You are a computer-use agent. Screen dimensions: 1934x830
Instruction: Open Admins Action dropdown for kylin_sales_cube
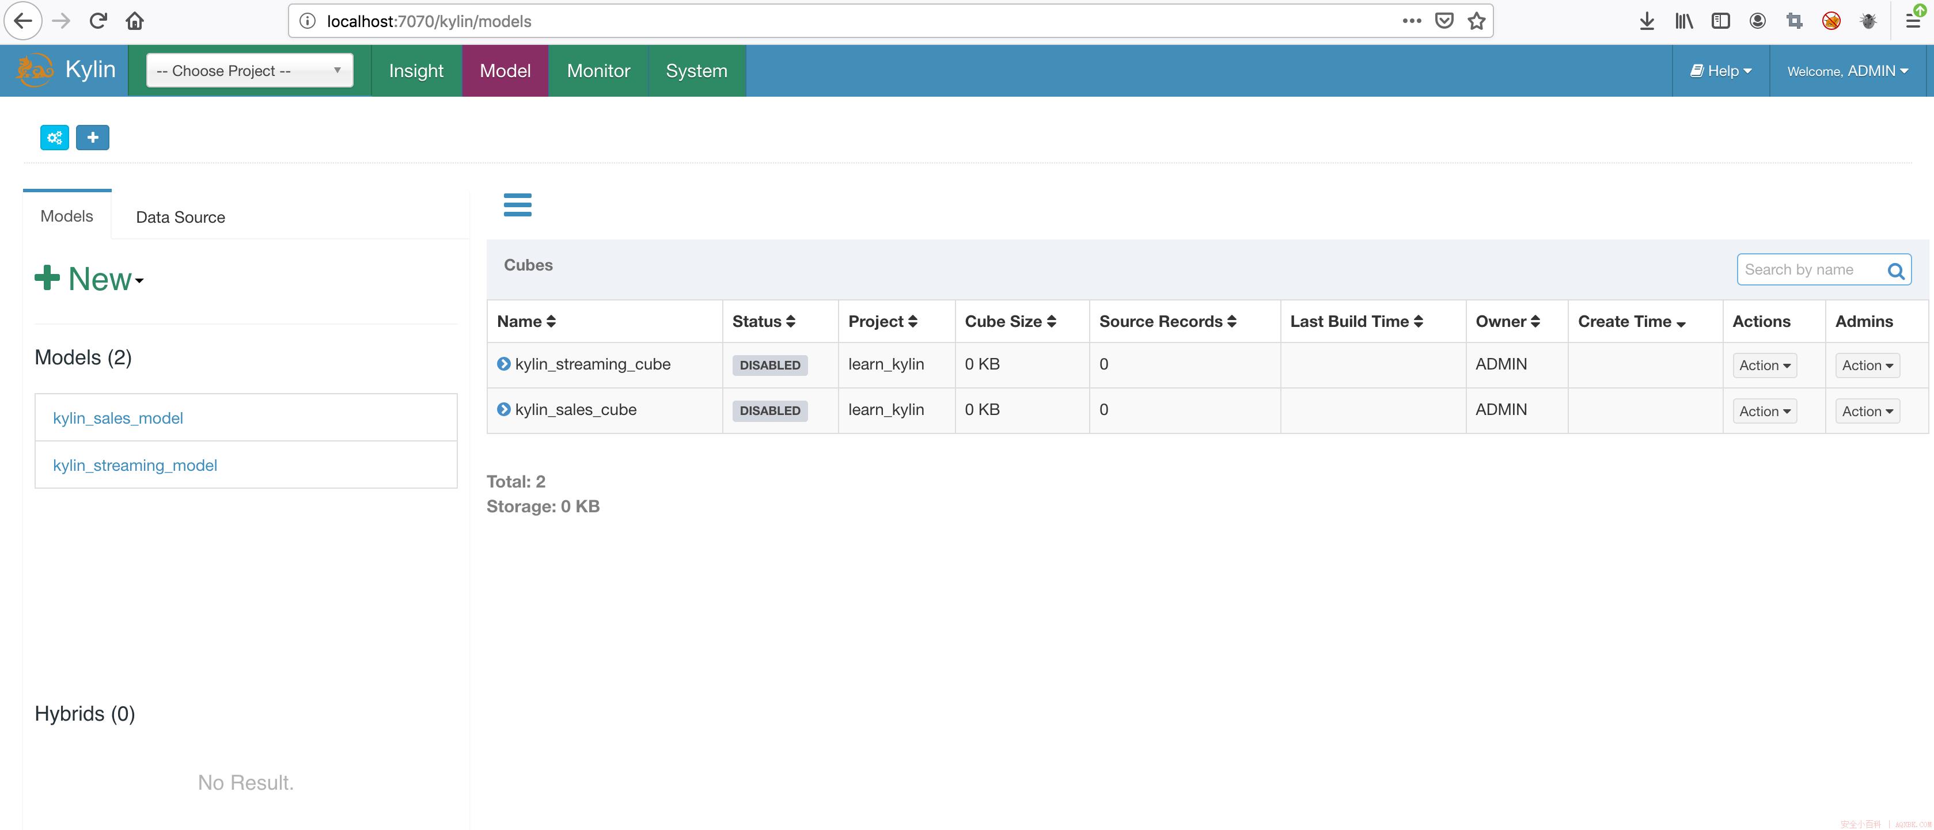click(x=1867, y=411)
